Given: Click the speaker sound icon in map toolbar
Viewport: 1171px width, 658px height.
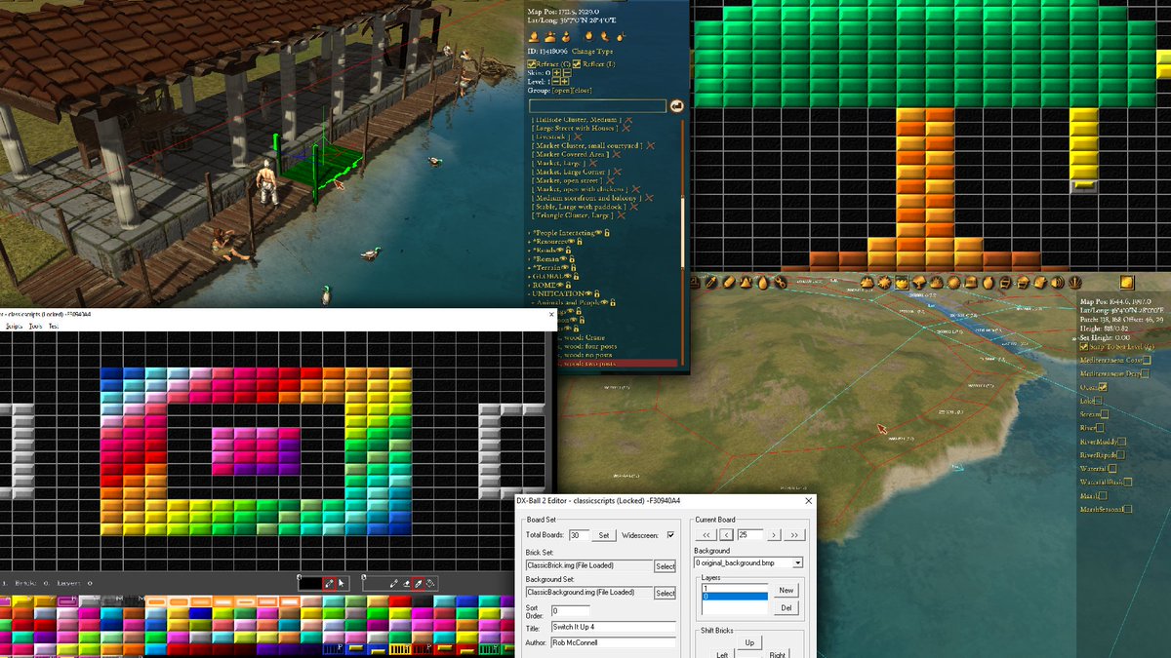Looking at the screenshot, I should [1056, 283].
